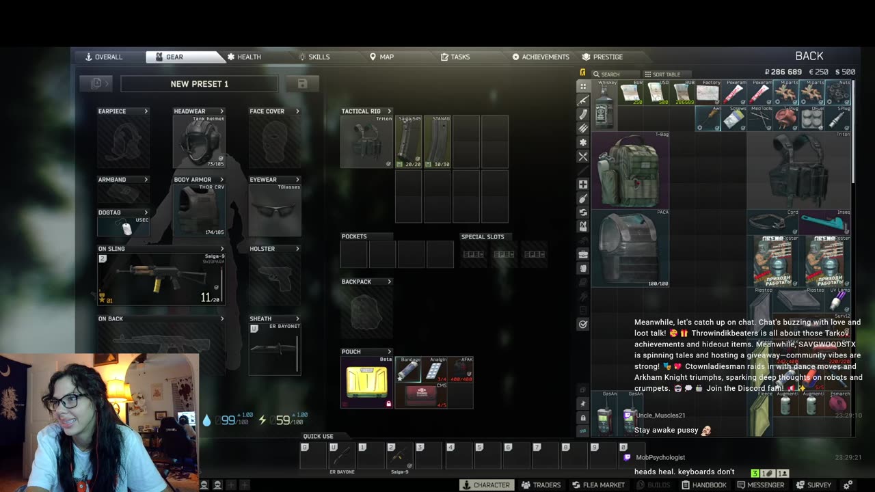875x492 pixels.
Task: Filter stash by tactical vest gear icon
Action: (583, 226)
